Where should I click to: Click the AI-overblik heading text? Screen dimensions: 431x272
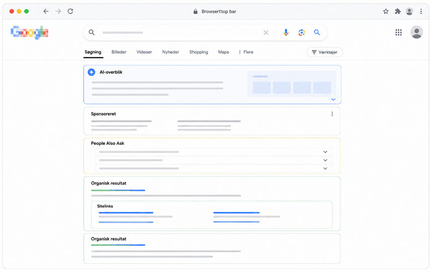click(111, 72)
